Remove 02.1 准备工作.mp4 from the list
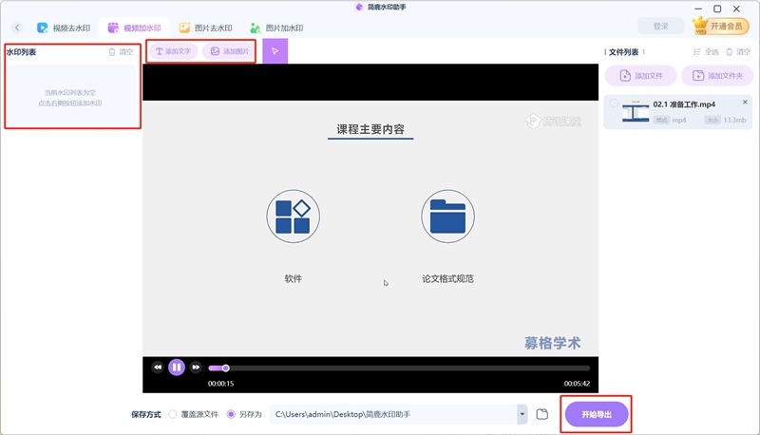This screenshot has height=435, width=760. click(x=745, y=102)
